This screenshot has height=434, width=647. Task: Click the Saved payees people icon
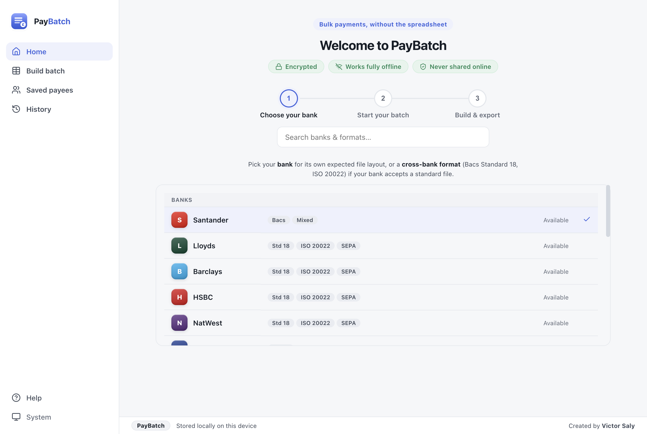point(16,90)
